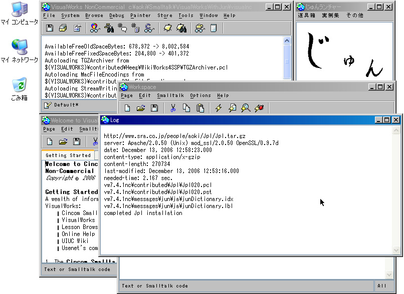
Task: Click the 'content-length: 270734' line in Log
Action: 137,164
